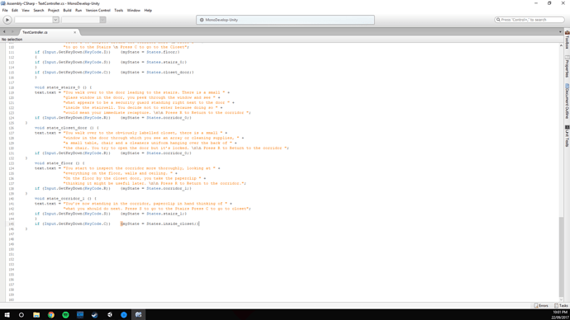Open File Explorer from the taskbar
570x320 pixels.
36,315
